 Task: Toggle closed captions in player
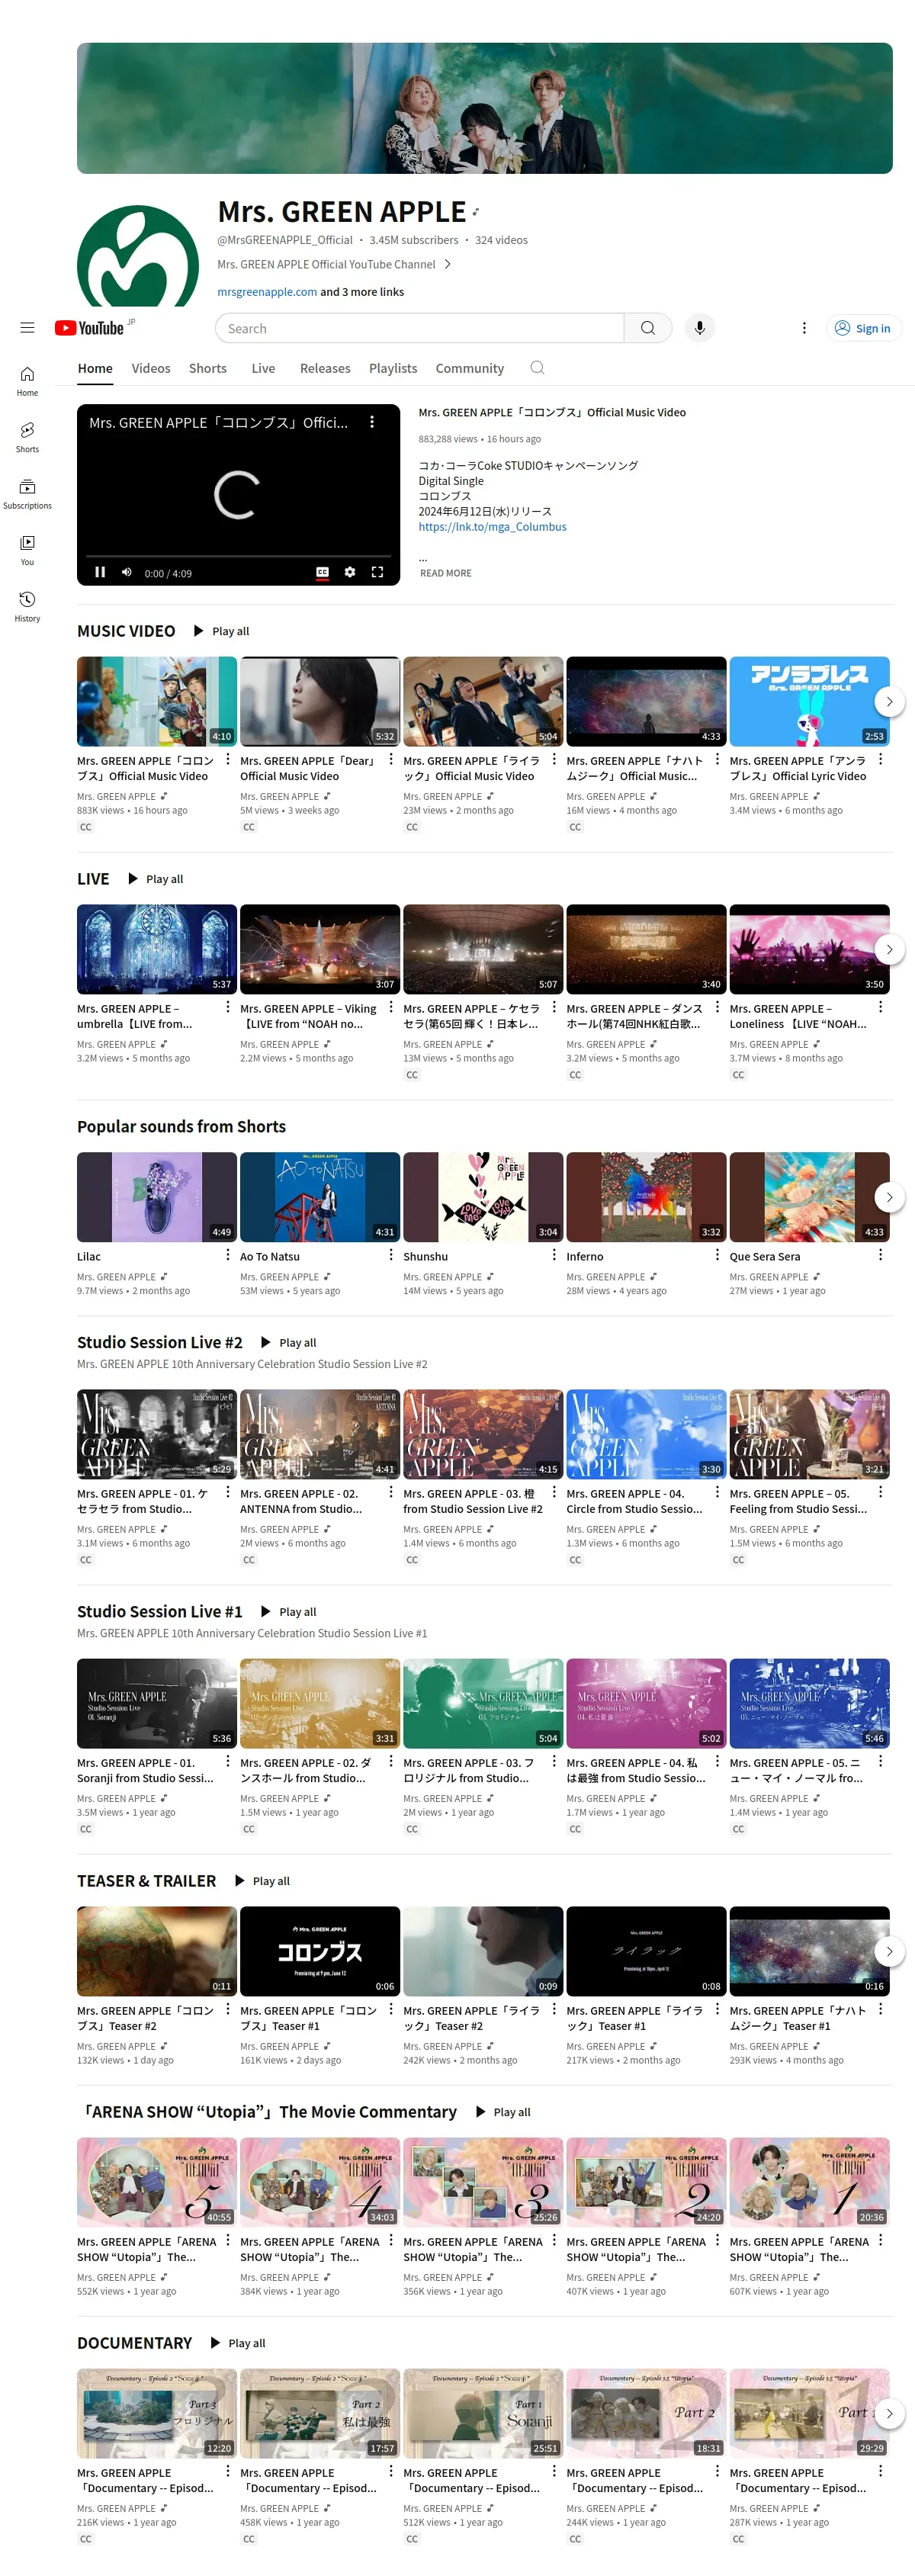pyautogui.click(x=322, y=572)
